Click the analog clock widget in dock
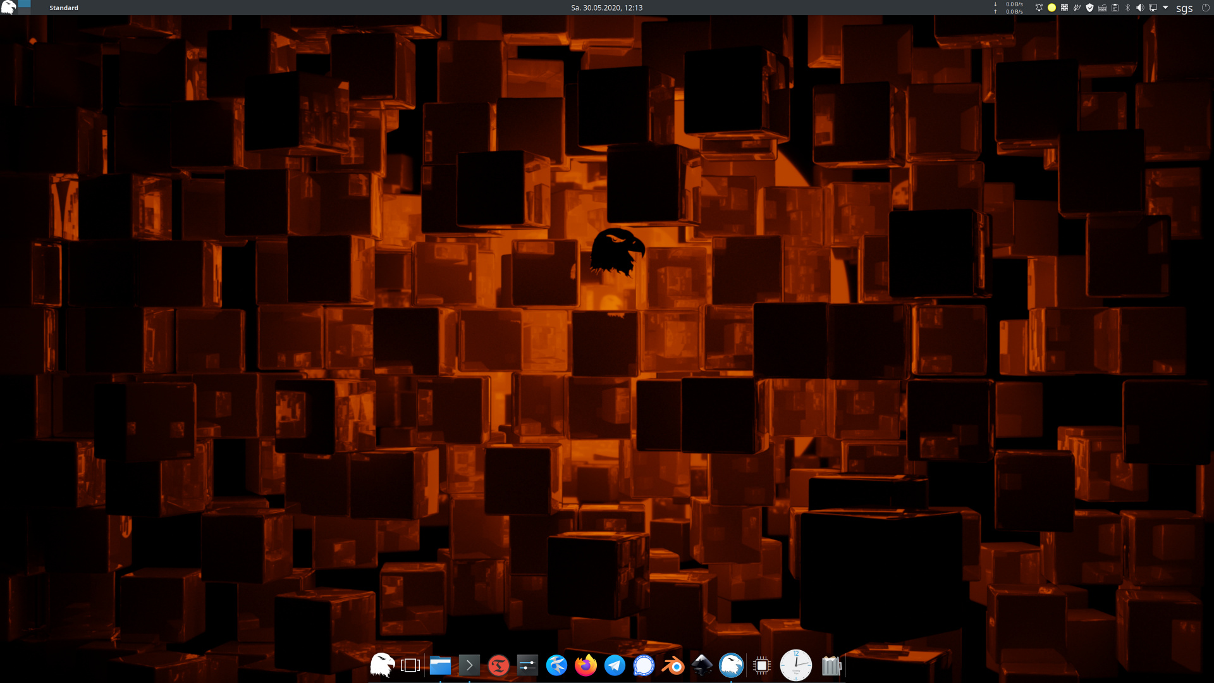The image size is (1214, 683). (796, 665)
